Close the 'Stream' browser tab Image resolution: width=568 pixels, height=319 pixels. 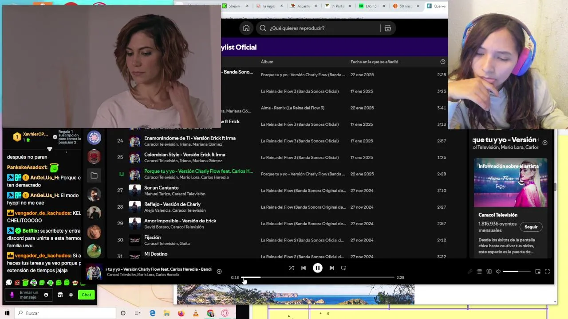pyautogui.click(x=247, y=6)
